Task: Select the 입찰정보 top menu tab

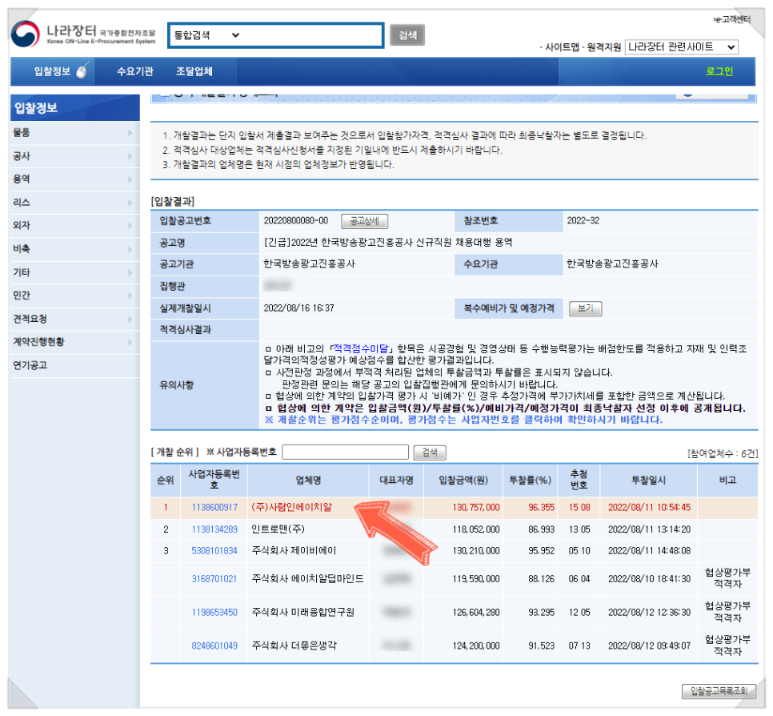Action: [x=52, y=71]
